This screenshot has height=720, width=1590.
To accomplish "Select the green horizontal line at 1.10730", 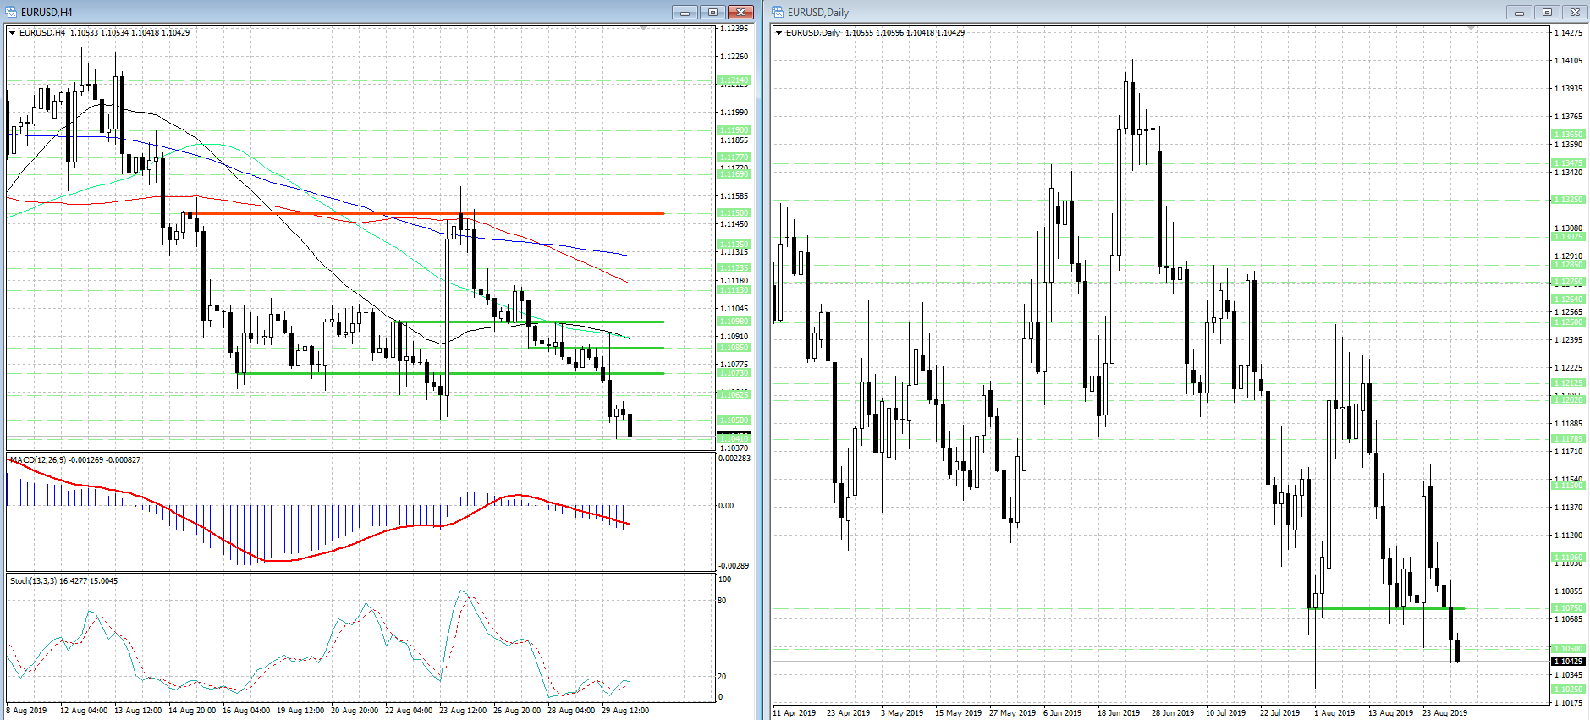I will [x=454, y=373].
